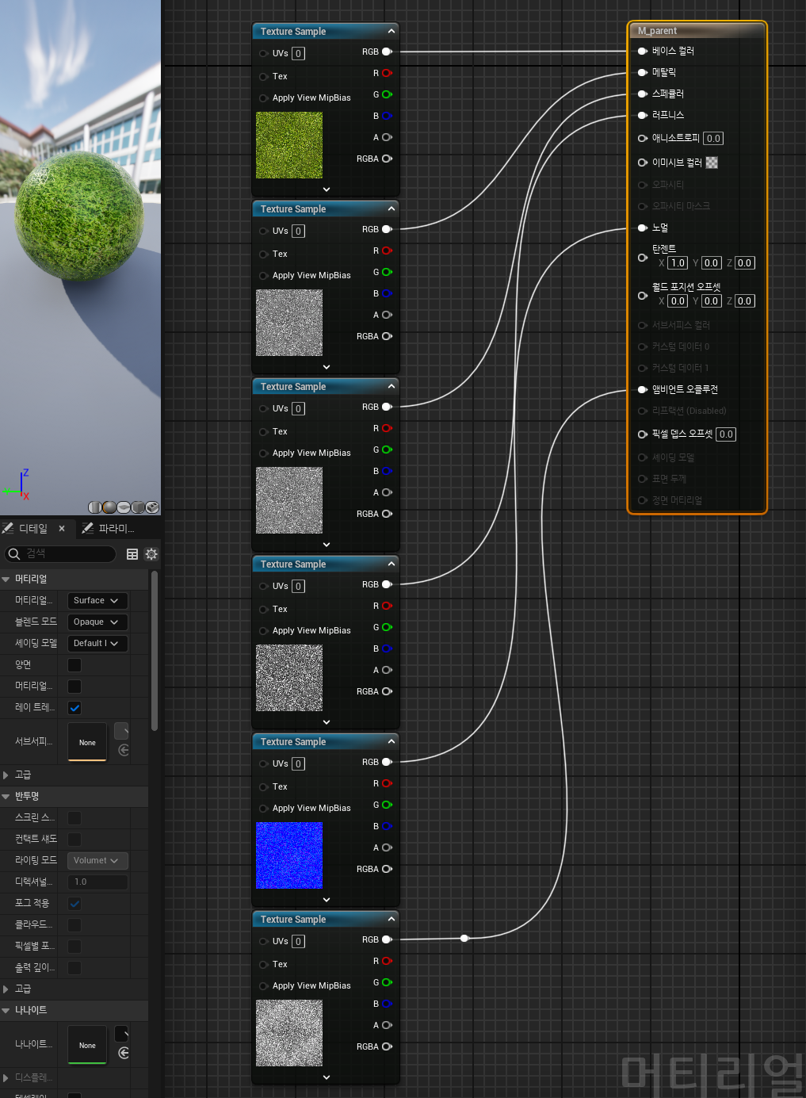Select the M_parent node title
806x1098 pixels.
(x=657, y=31)
